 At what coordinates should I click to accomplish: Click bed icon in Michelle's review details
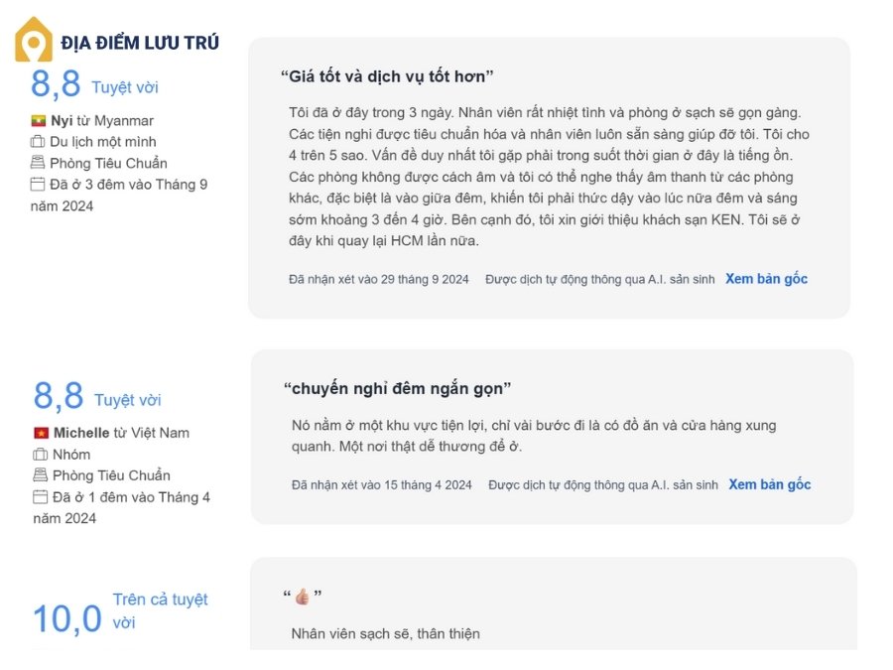[x=42, y=475]
